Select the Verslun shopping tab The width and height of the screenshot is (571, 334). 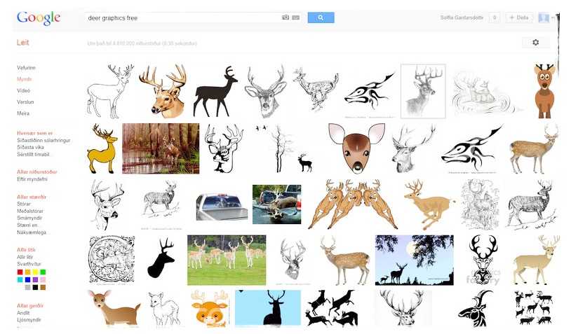[25, 102]
